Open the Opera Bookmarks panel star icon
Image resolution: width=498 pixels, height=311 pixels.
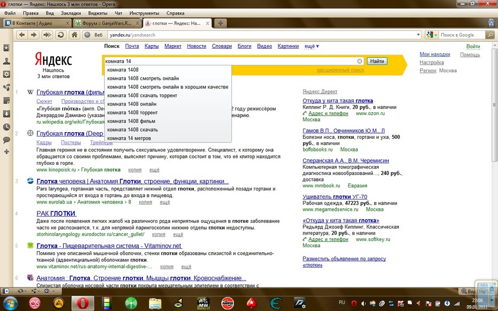coord(6,48)
